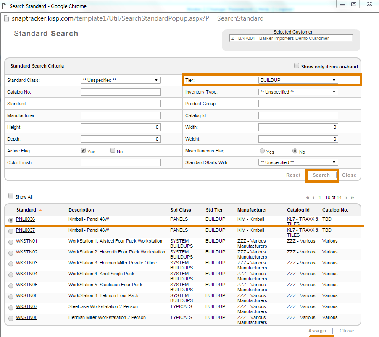
Task: Expand Standard Starts With dropdown
Action: point(298,162)
